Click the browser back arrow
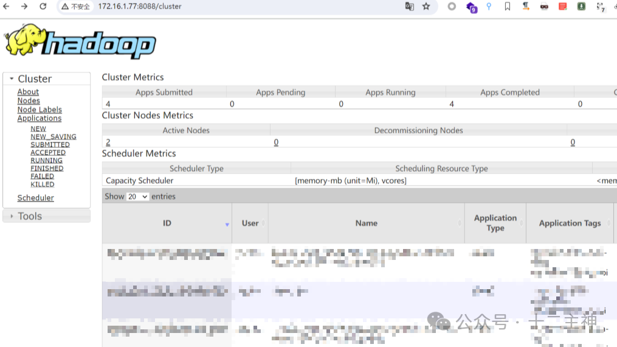The image size is (617, 347). click(x=7, y=7)
